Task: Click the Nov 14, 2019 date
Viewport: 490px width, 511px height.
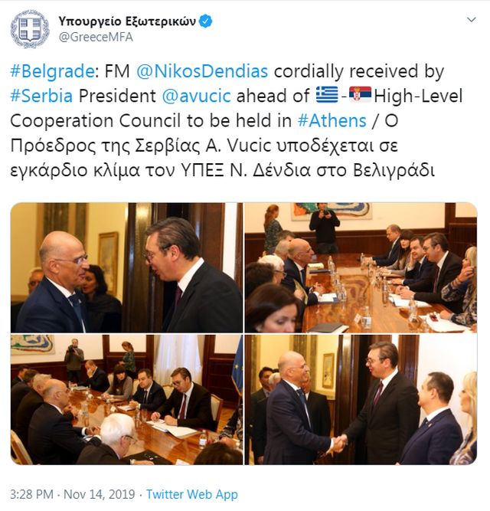Action: 100,494
